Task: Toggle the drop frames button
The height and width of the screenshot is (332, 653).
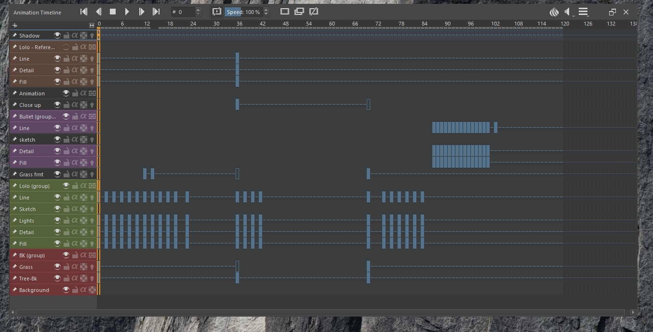Action: point(216,12)
